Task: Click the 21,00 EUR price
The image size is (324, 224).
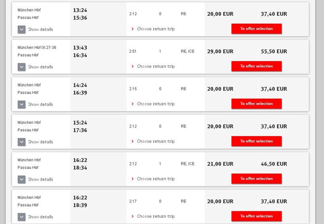Action: [220, 164]
